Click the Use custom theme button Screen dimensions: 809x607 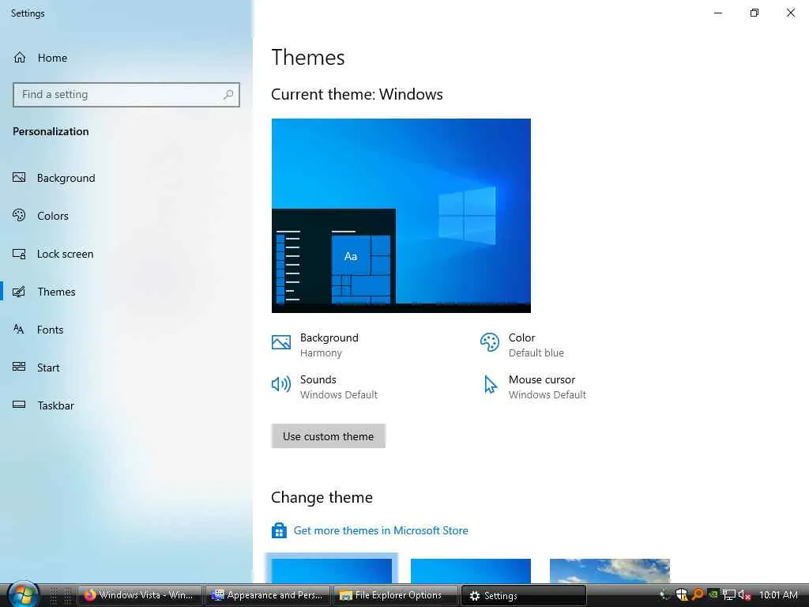[328, 436]
